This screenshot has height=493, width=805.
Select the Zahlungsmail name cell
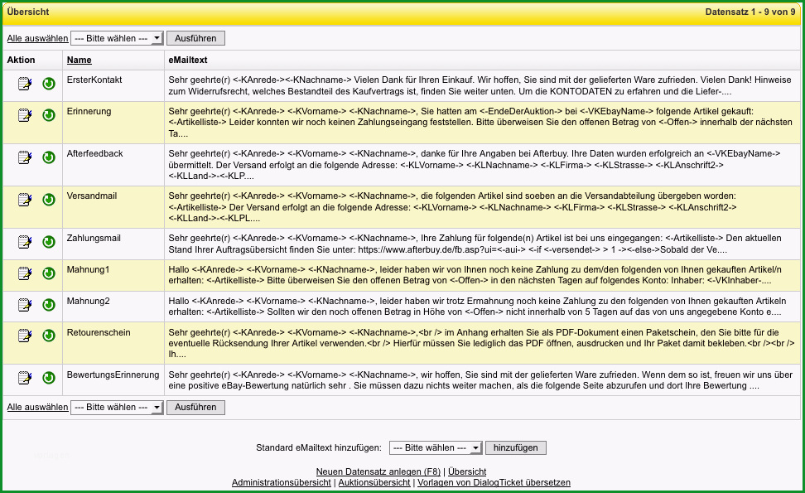point(94,239)
